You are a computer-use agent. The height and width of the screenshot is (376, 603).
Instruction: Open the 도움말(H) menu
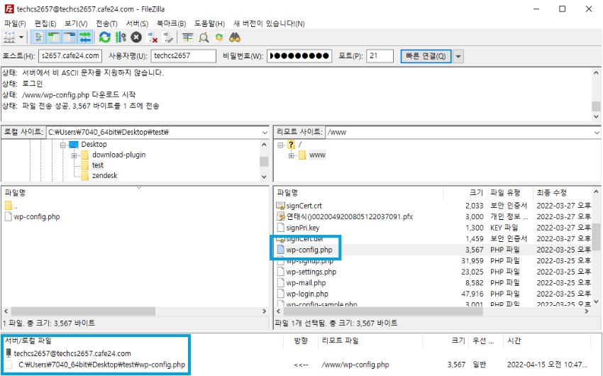[209, 23]
